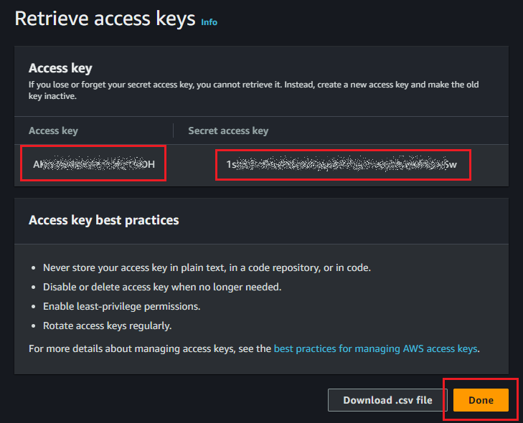
Task: Click the Retrieve access keys page title
Action: click(x=105, y=19)
